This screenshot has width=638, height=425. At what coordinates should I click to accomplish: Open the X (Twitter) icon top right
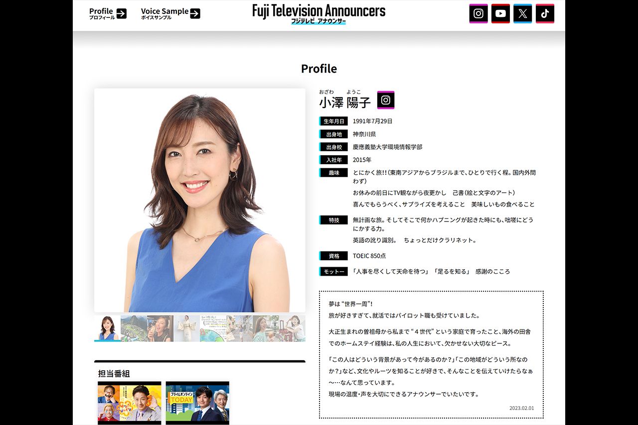pos(522,13)
